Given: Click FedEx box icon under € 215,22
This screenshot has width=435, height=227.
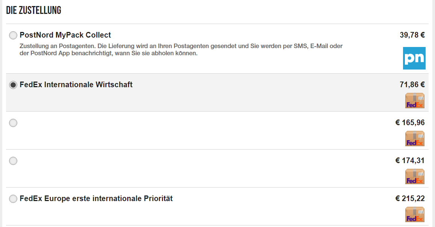Looking at the screenshot, I should point(415,214).
